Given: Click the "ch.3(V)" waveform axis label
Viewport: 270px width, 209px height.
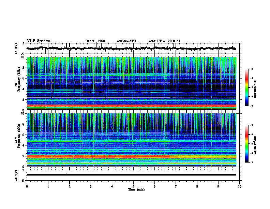Looking at the screenshot, I should tap(16, 175).
